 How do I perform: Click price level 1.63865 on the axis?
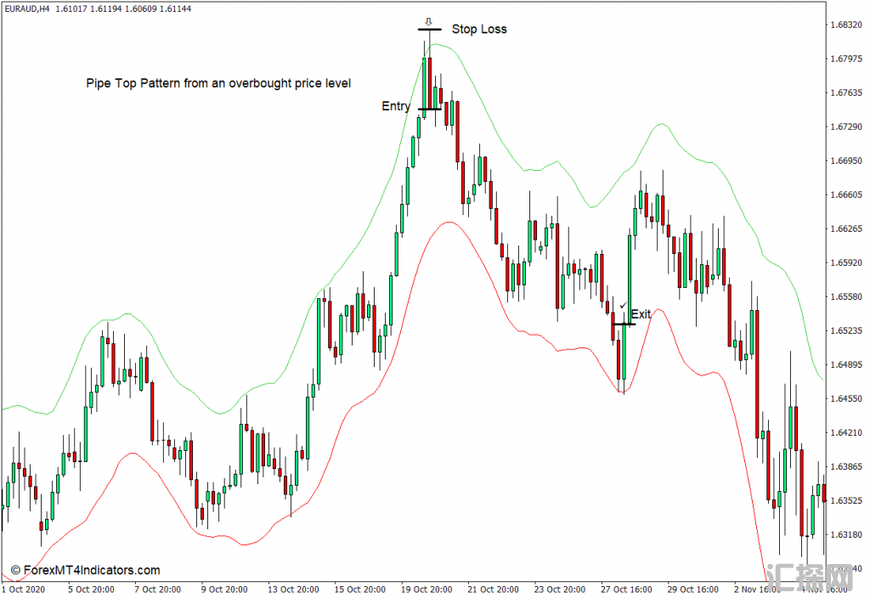(846, 466)
